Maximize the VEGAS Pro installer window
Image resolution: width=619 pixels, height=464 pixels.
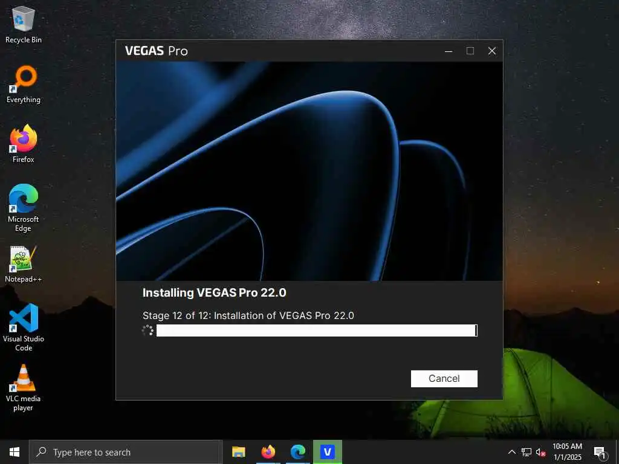[470, 51]
